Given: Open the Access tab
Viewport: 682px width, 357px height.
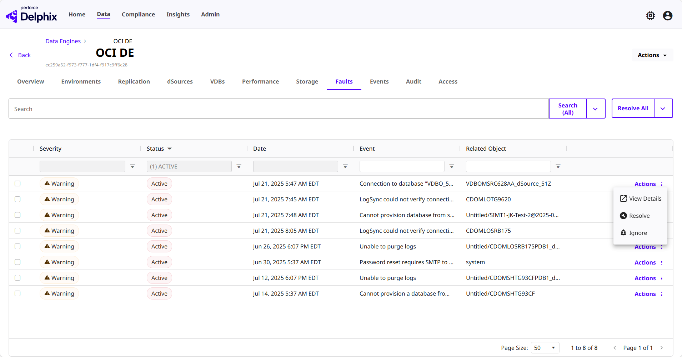Looking at the screenshot, I should click(448, 81).
